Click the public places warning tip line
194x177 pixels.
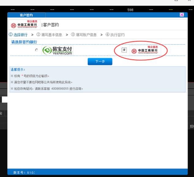42,82
